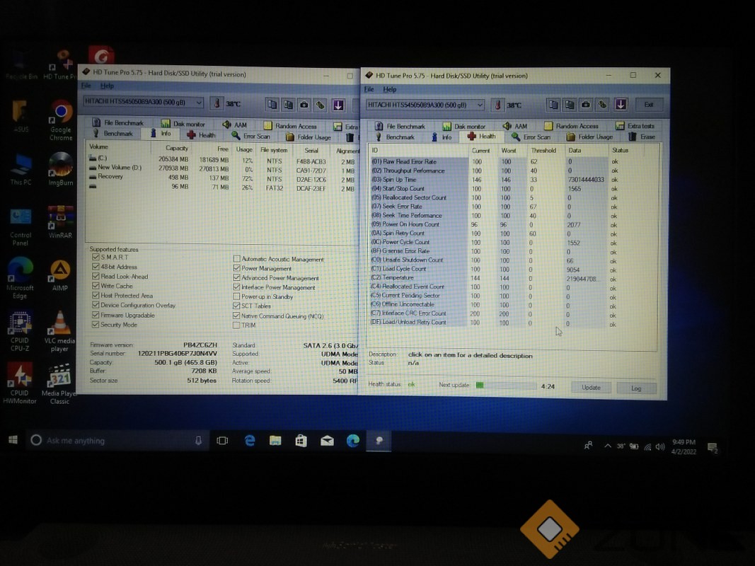
Task: Click thermometer icon in left HD Tune window
Action: pos(217,103)
